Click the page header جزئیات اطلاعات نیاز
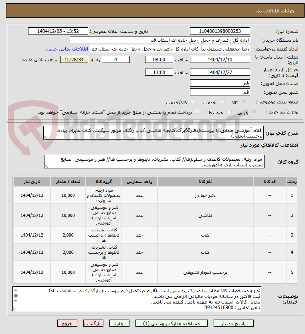305x334 pixels. [275, 11]
